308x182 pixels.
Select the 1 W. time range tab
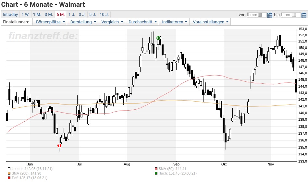[25, 15]
